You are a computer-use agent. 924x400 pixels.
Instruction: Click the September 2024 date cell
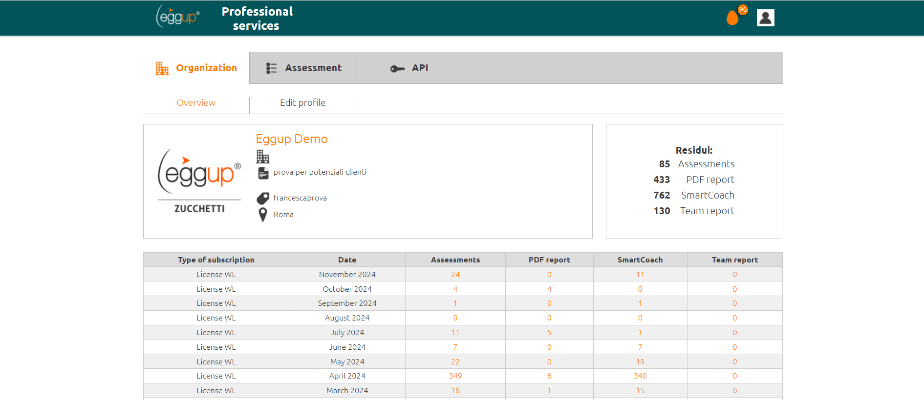[x=347, y=303]
